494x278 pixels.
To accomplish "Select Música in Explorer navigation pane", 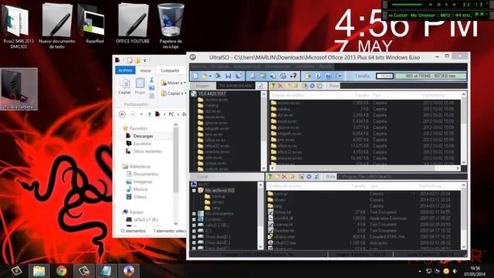I will [x=137, y=189].
